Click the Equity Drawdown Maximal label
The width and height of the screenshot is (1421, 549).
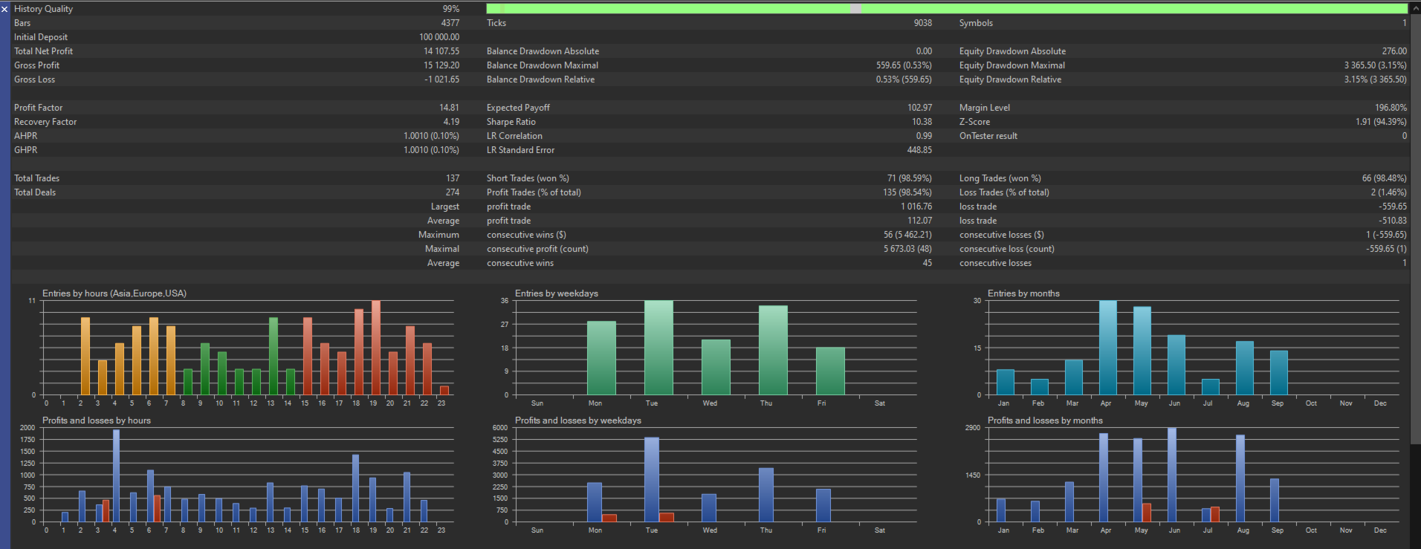tap(1011, 65)
